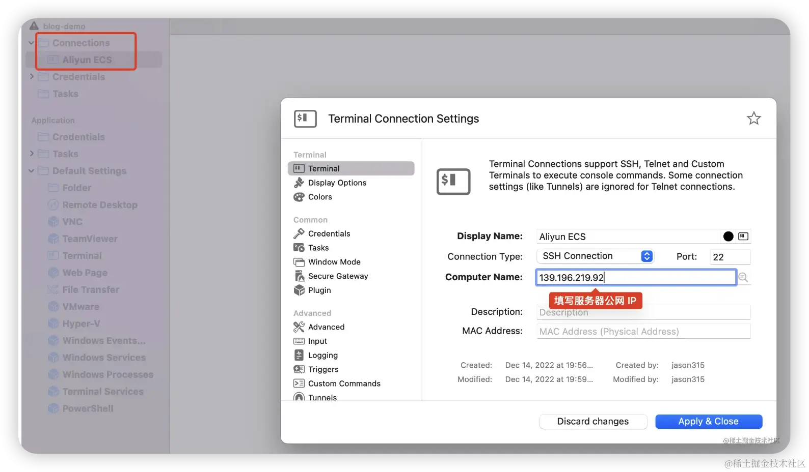Open the Connection Type dropdown
The width and height of the screenshot is (809, 472).
(x=595, y=256)
